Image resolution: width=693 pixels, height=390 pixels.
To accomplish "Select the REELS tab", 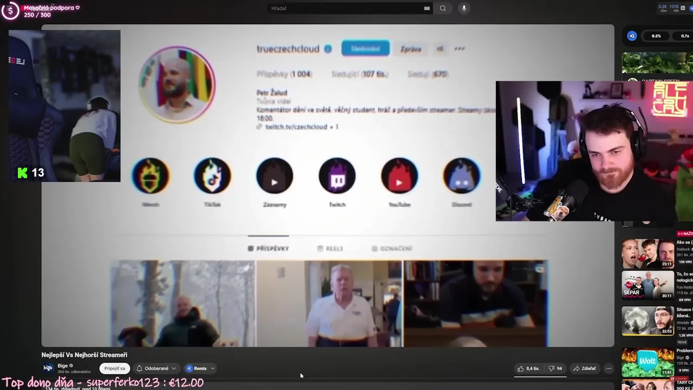I will pyautogui.click(x=330, y=248).
